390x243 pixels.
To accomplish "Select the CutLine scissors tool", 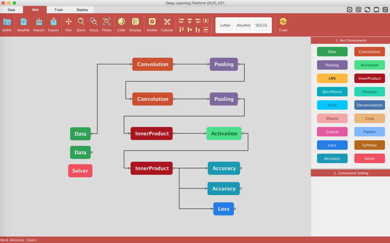I will click(167, 22).
